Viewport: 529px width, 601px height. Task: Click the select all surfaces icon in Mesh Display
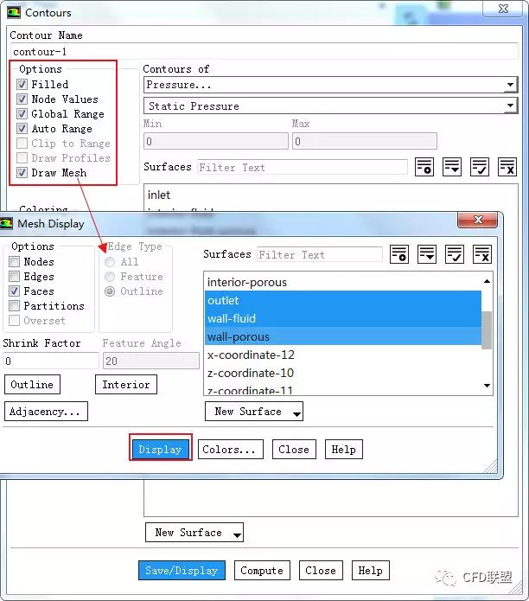(x=454, y=254)
